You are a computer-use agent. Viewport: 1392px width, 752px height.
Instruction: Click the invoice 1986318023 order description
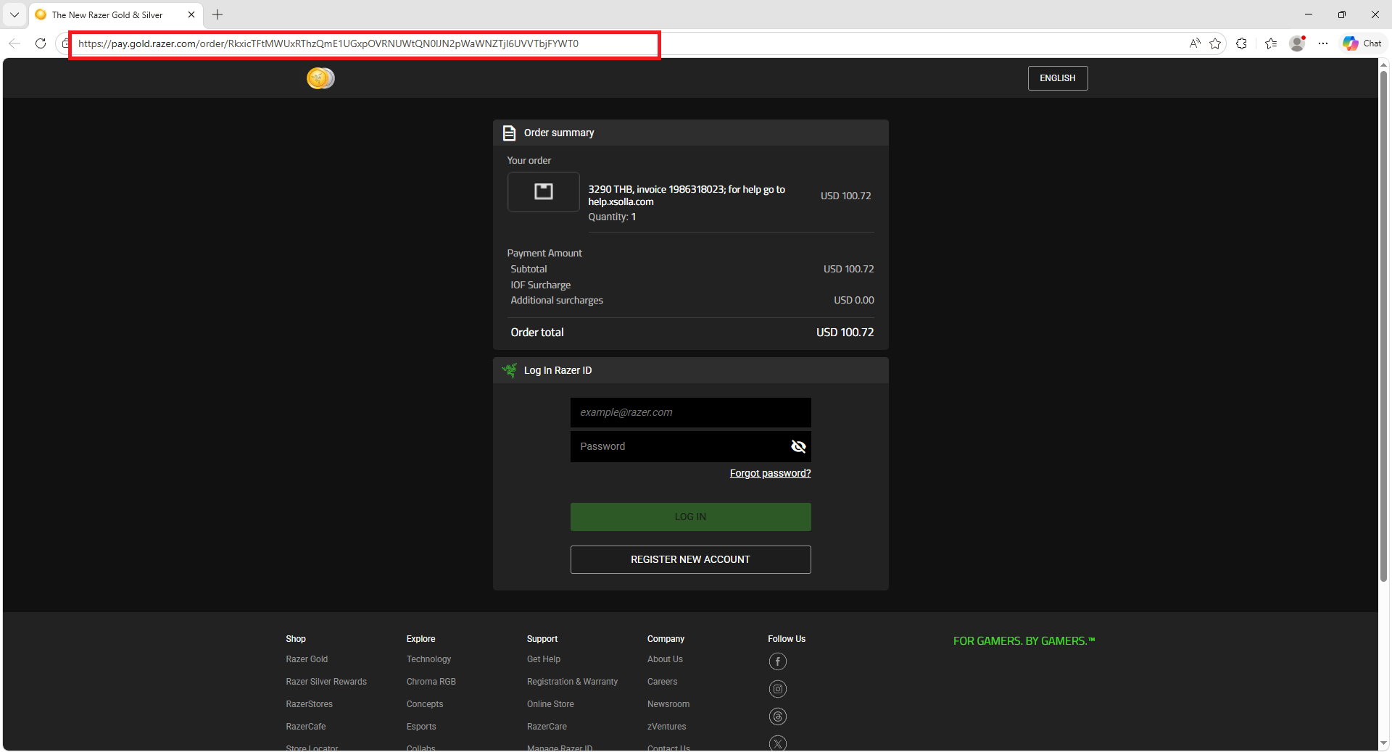pyautogui.click(x=687, y=196)
